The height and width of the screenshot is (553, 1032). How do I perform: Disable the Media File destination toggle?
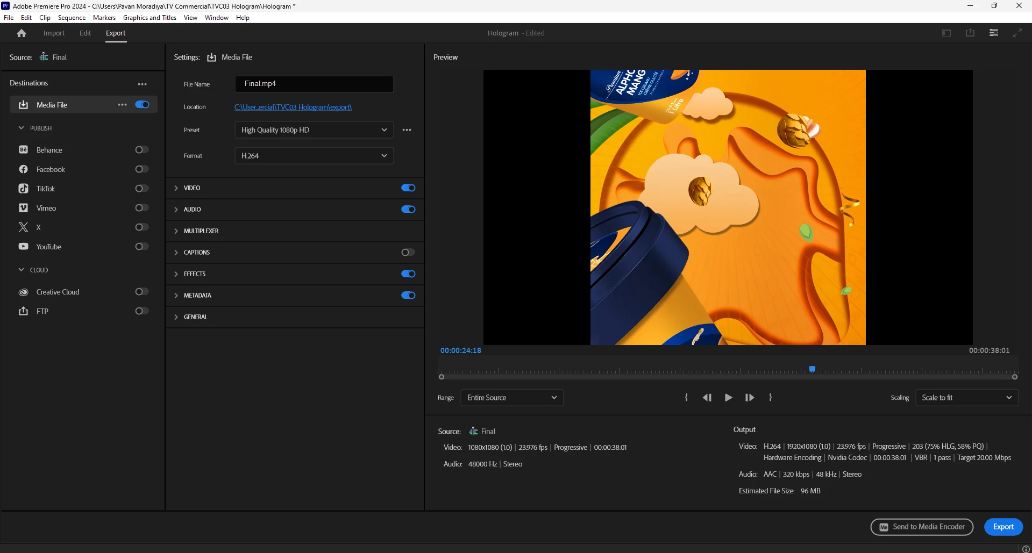143,105
